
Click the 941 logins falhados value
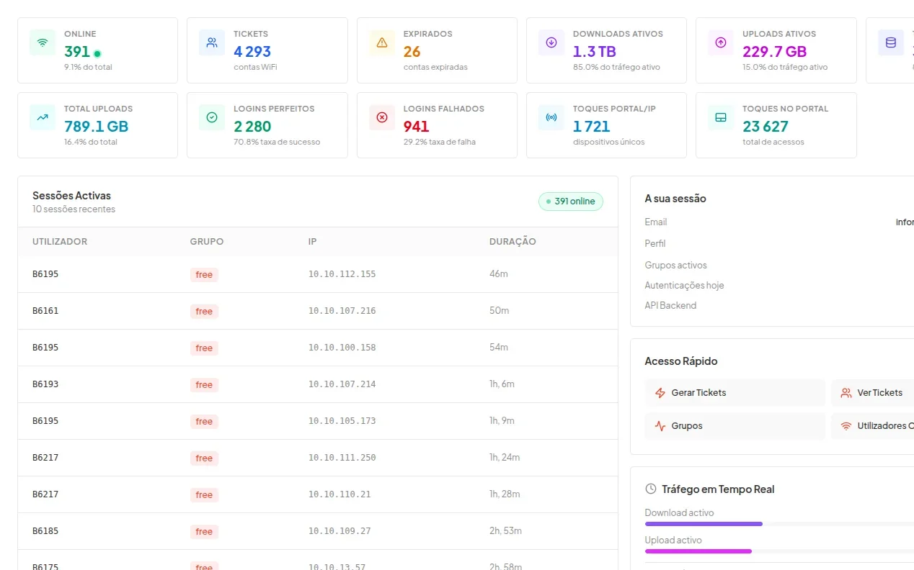pos(416,127)
